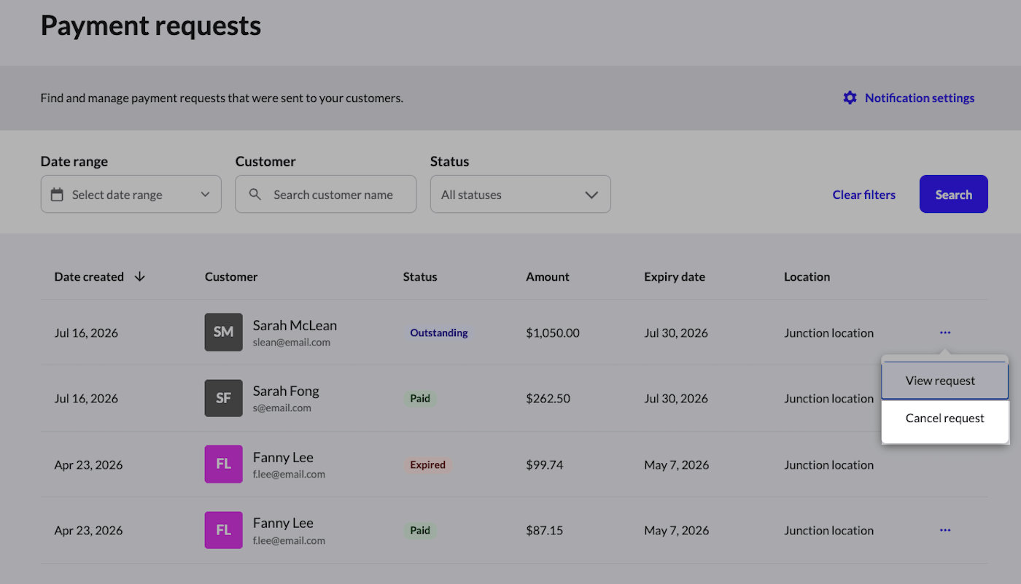Click the Location column header
1021x584 pixels.
(x=807, y=277)
